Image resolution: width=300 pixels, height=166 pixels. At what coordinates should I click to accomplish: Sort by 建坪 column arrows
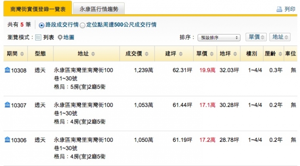point(180,54)
